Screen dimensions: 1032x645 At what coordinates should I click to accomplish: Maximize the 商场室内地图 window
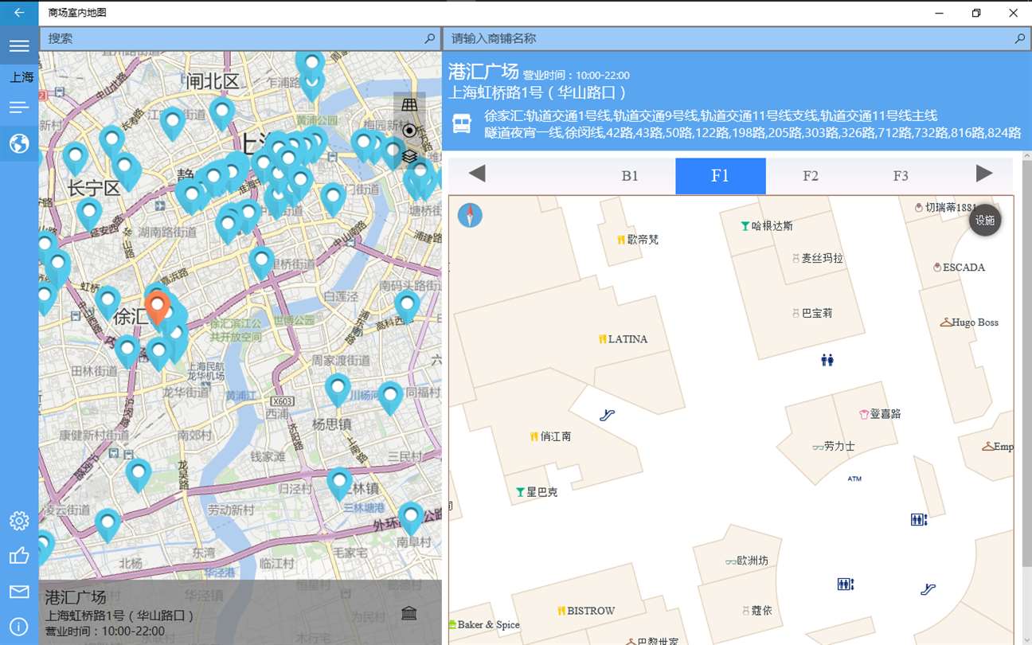[x=976, y=13]
